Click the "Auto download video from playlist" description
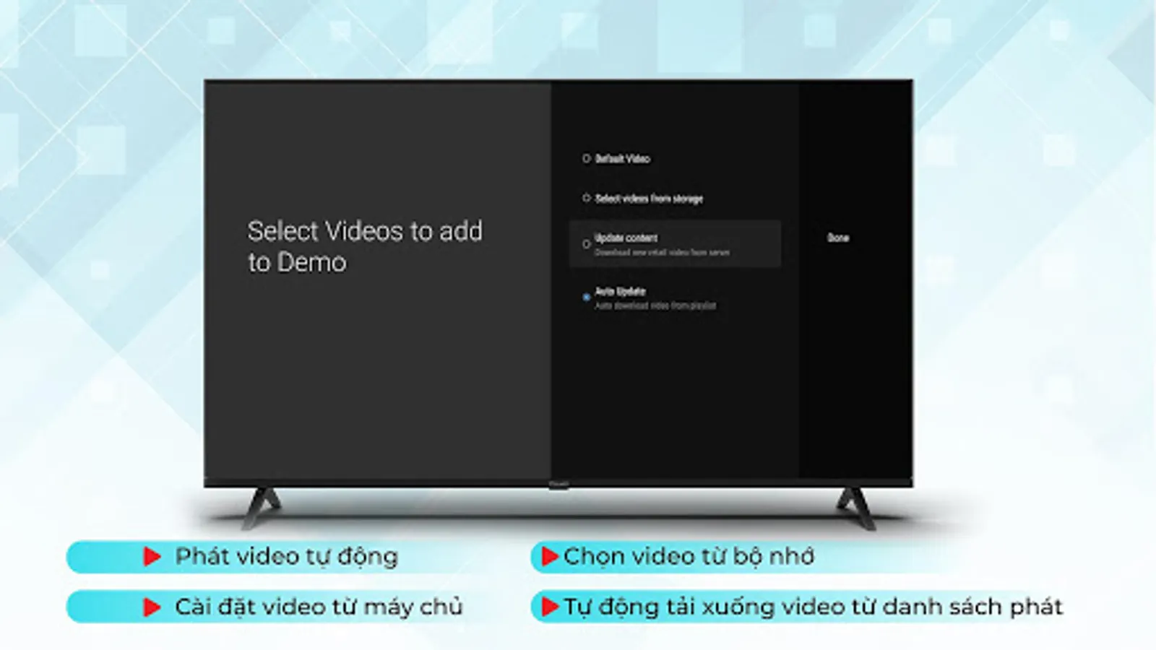The width and height of the screenshot is (1156, 650). (655, 305)
